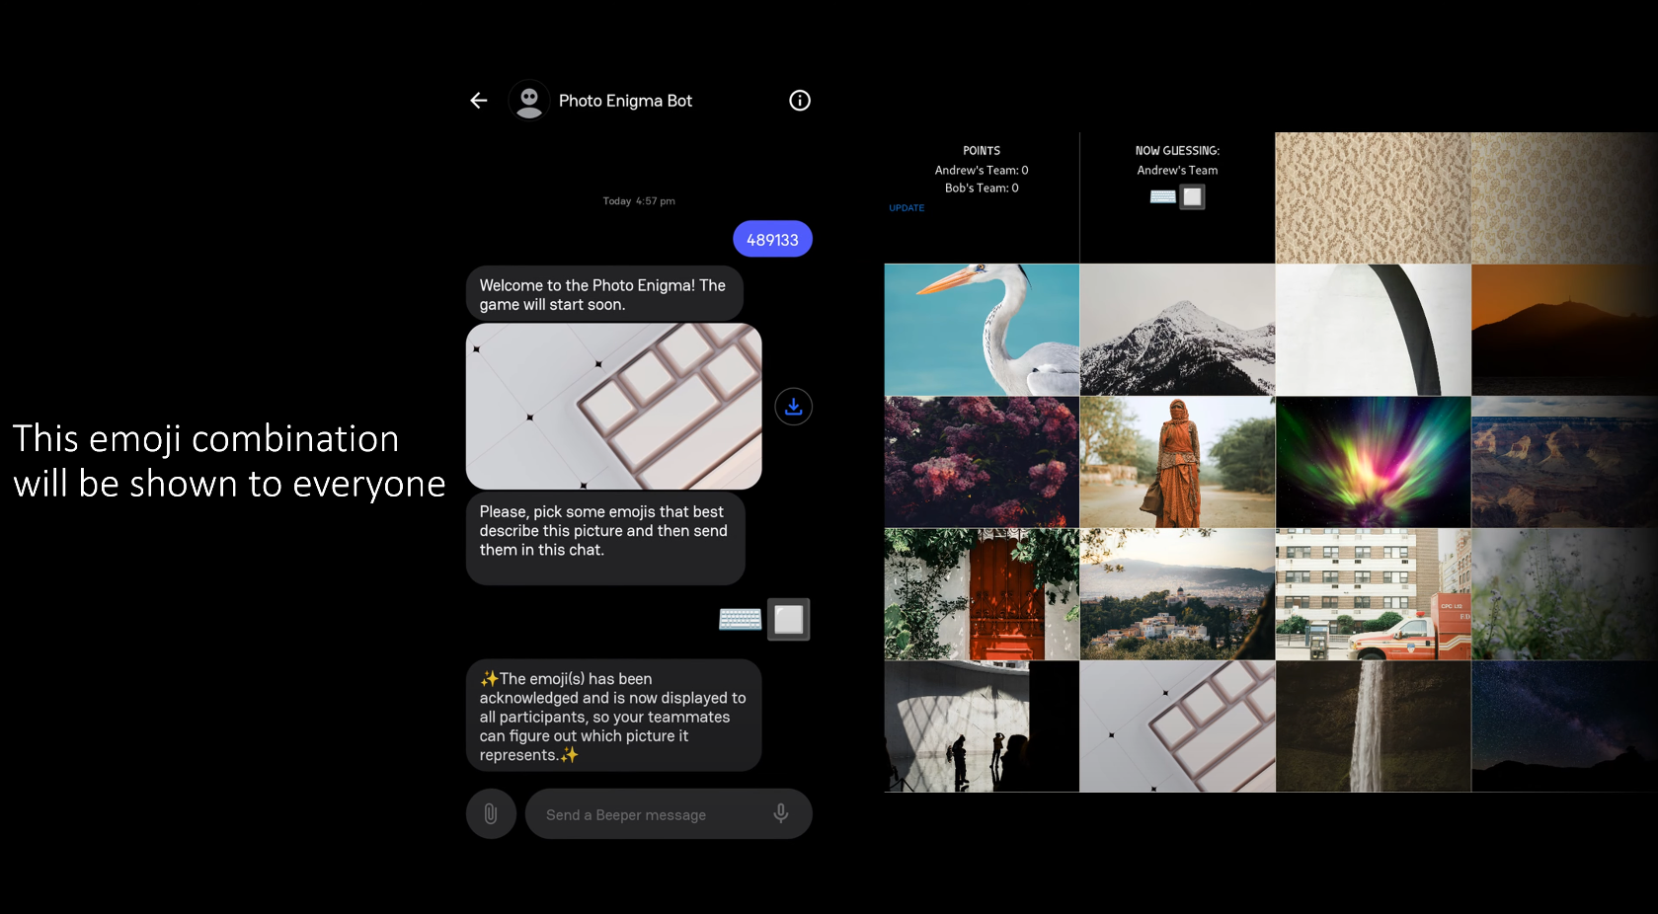Click the white square emoji in chat
Screen dimensions: 1658x914
pyautogui.click(x=789, y=619)
